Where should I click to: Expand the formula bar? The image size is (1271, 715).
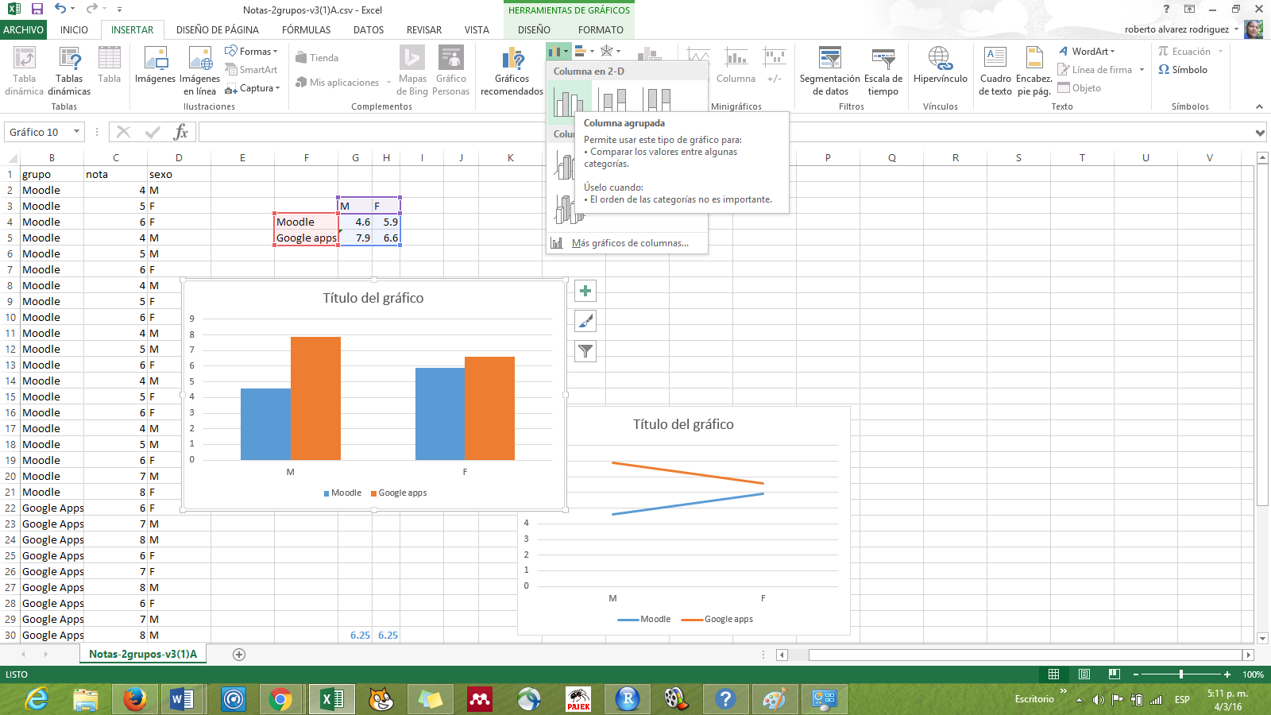[1261, 133]
